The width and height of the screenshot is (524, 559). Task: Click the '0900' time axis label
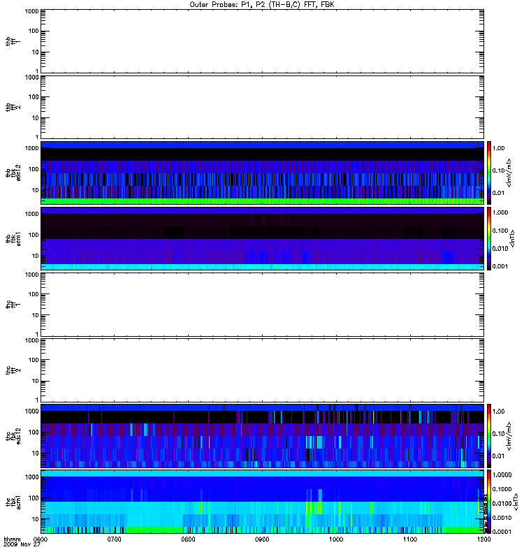[262, 539]
